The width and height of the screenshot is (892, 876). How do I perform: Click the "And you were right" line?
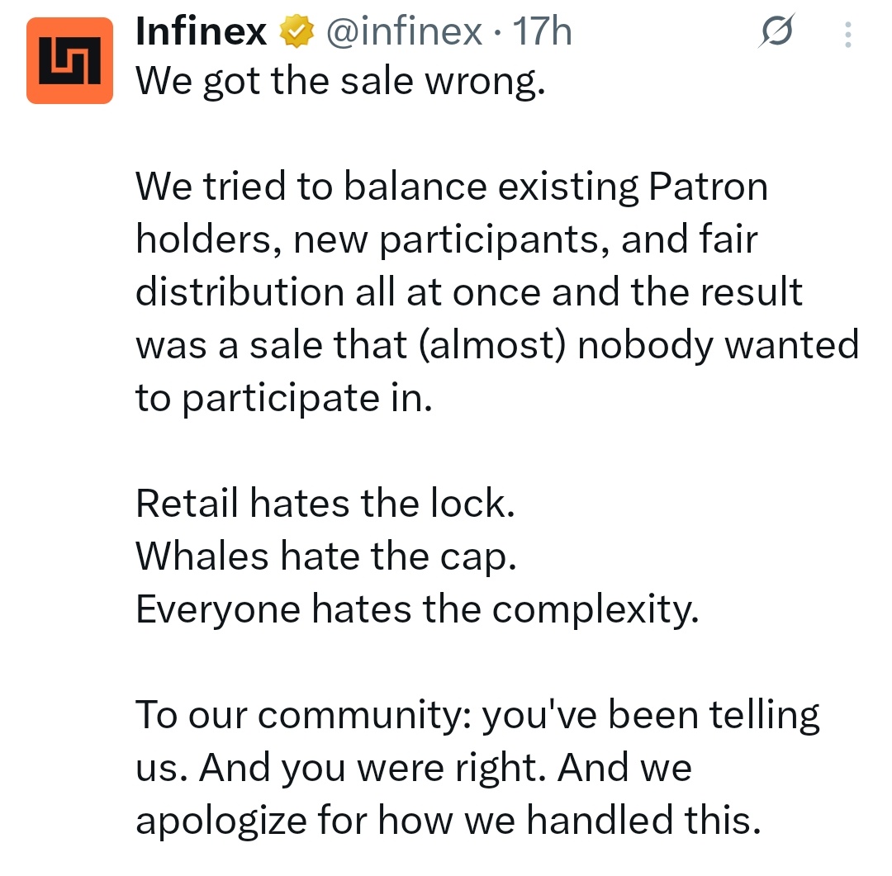(x=413, y=767)
